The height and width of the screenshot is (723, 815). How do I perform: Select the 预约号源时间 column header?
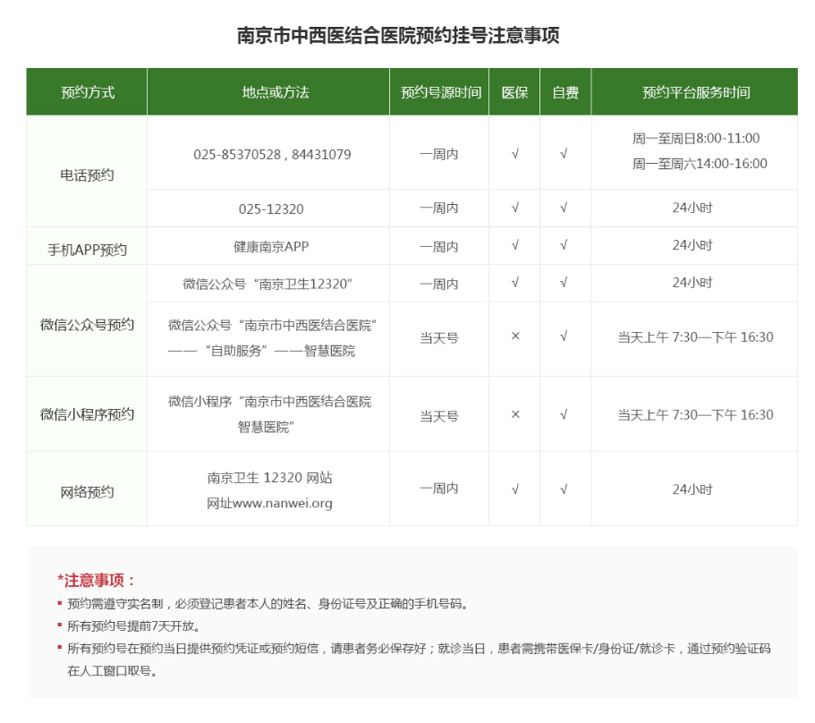[439, 92]
